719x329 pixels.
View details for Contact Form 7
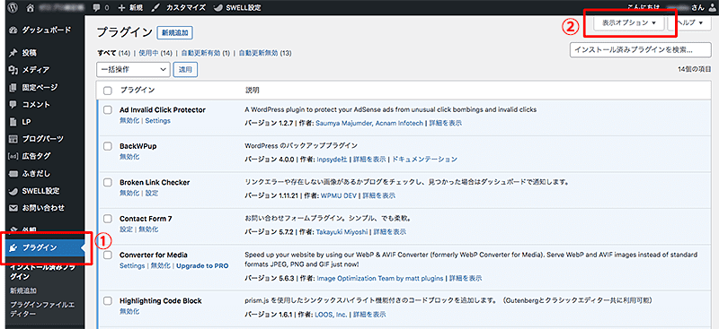[x=390, y=231]
